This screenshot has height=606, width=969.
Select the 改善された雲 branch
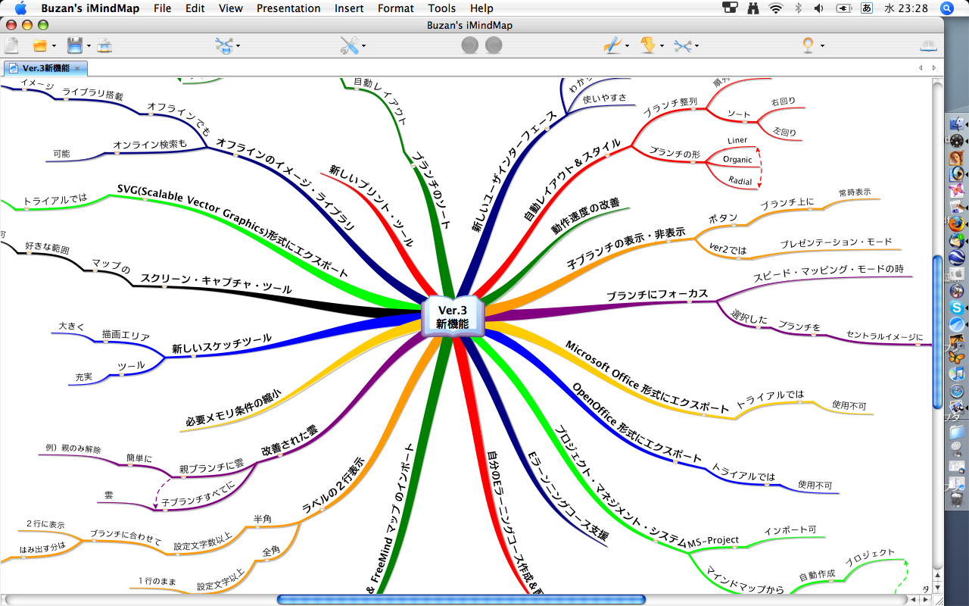click(289, 440)
